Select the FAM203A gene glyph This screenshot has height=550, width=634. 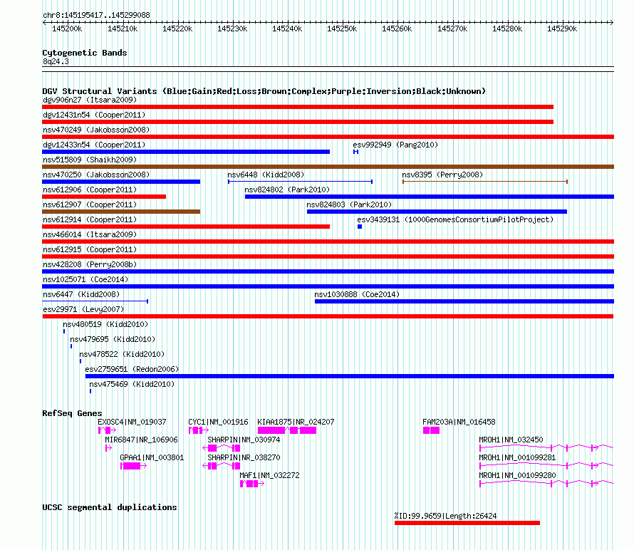432,430
